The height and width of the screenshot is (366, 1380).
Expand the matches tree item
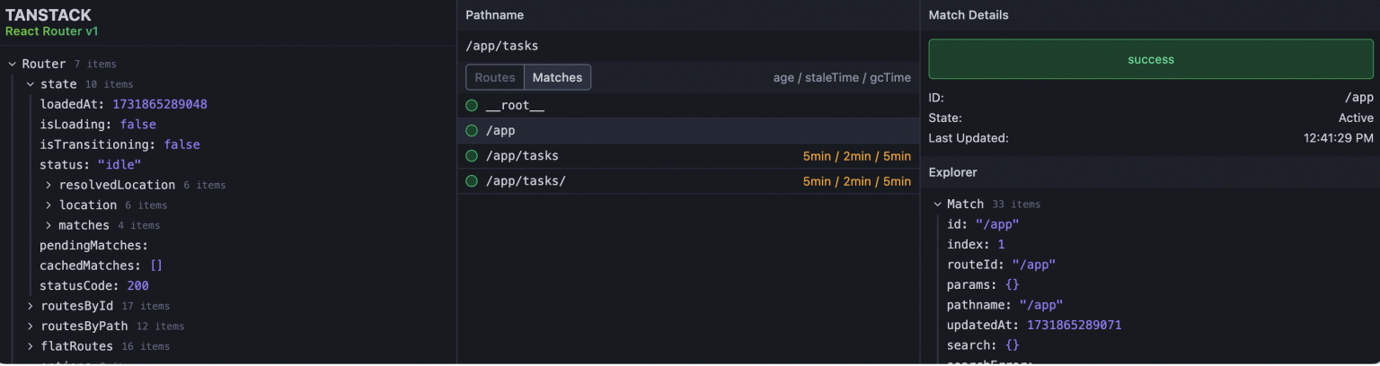pyautogui.click(x=49, y=225)
